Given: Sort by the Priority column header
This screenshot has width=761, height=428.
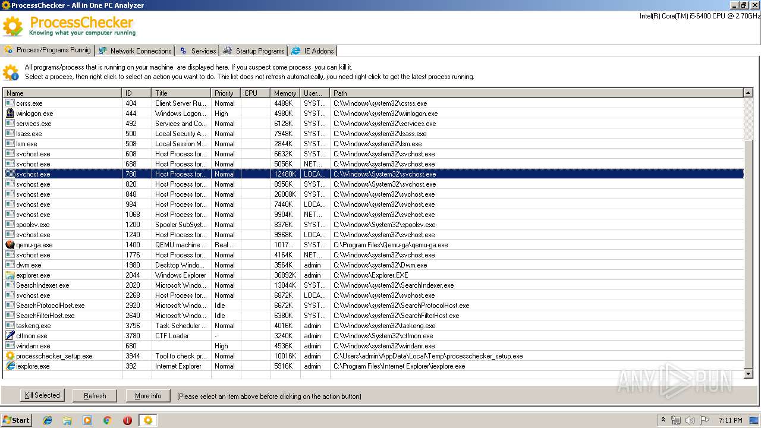Looking at the screenshot, I should click(226, 93).
